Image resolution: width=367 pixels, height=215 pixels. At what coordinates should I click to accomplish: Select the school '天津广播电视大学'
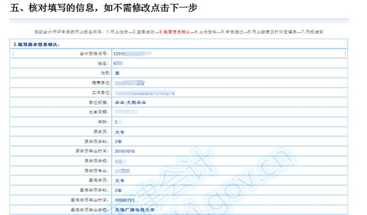135,210
